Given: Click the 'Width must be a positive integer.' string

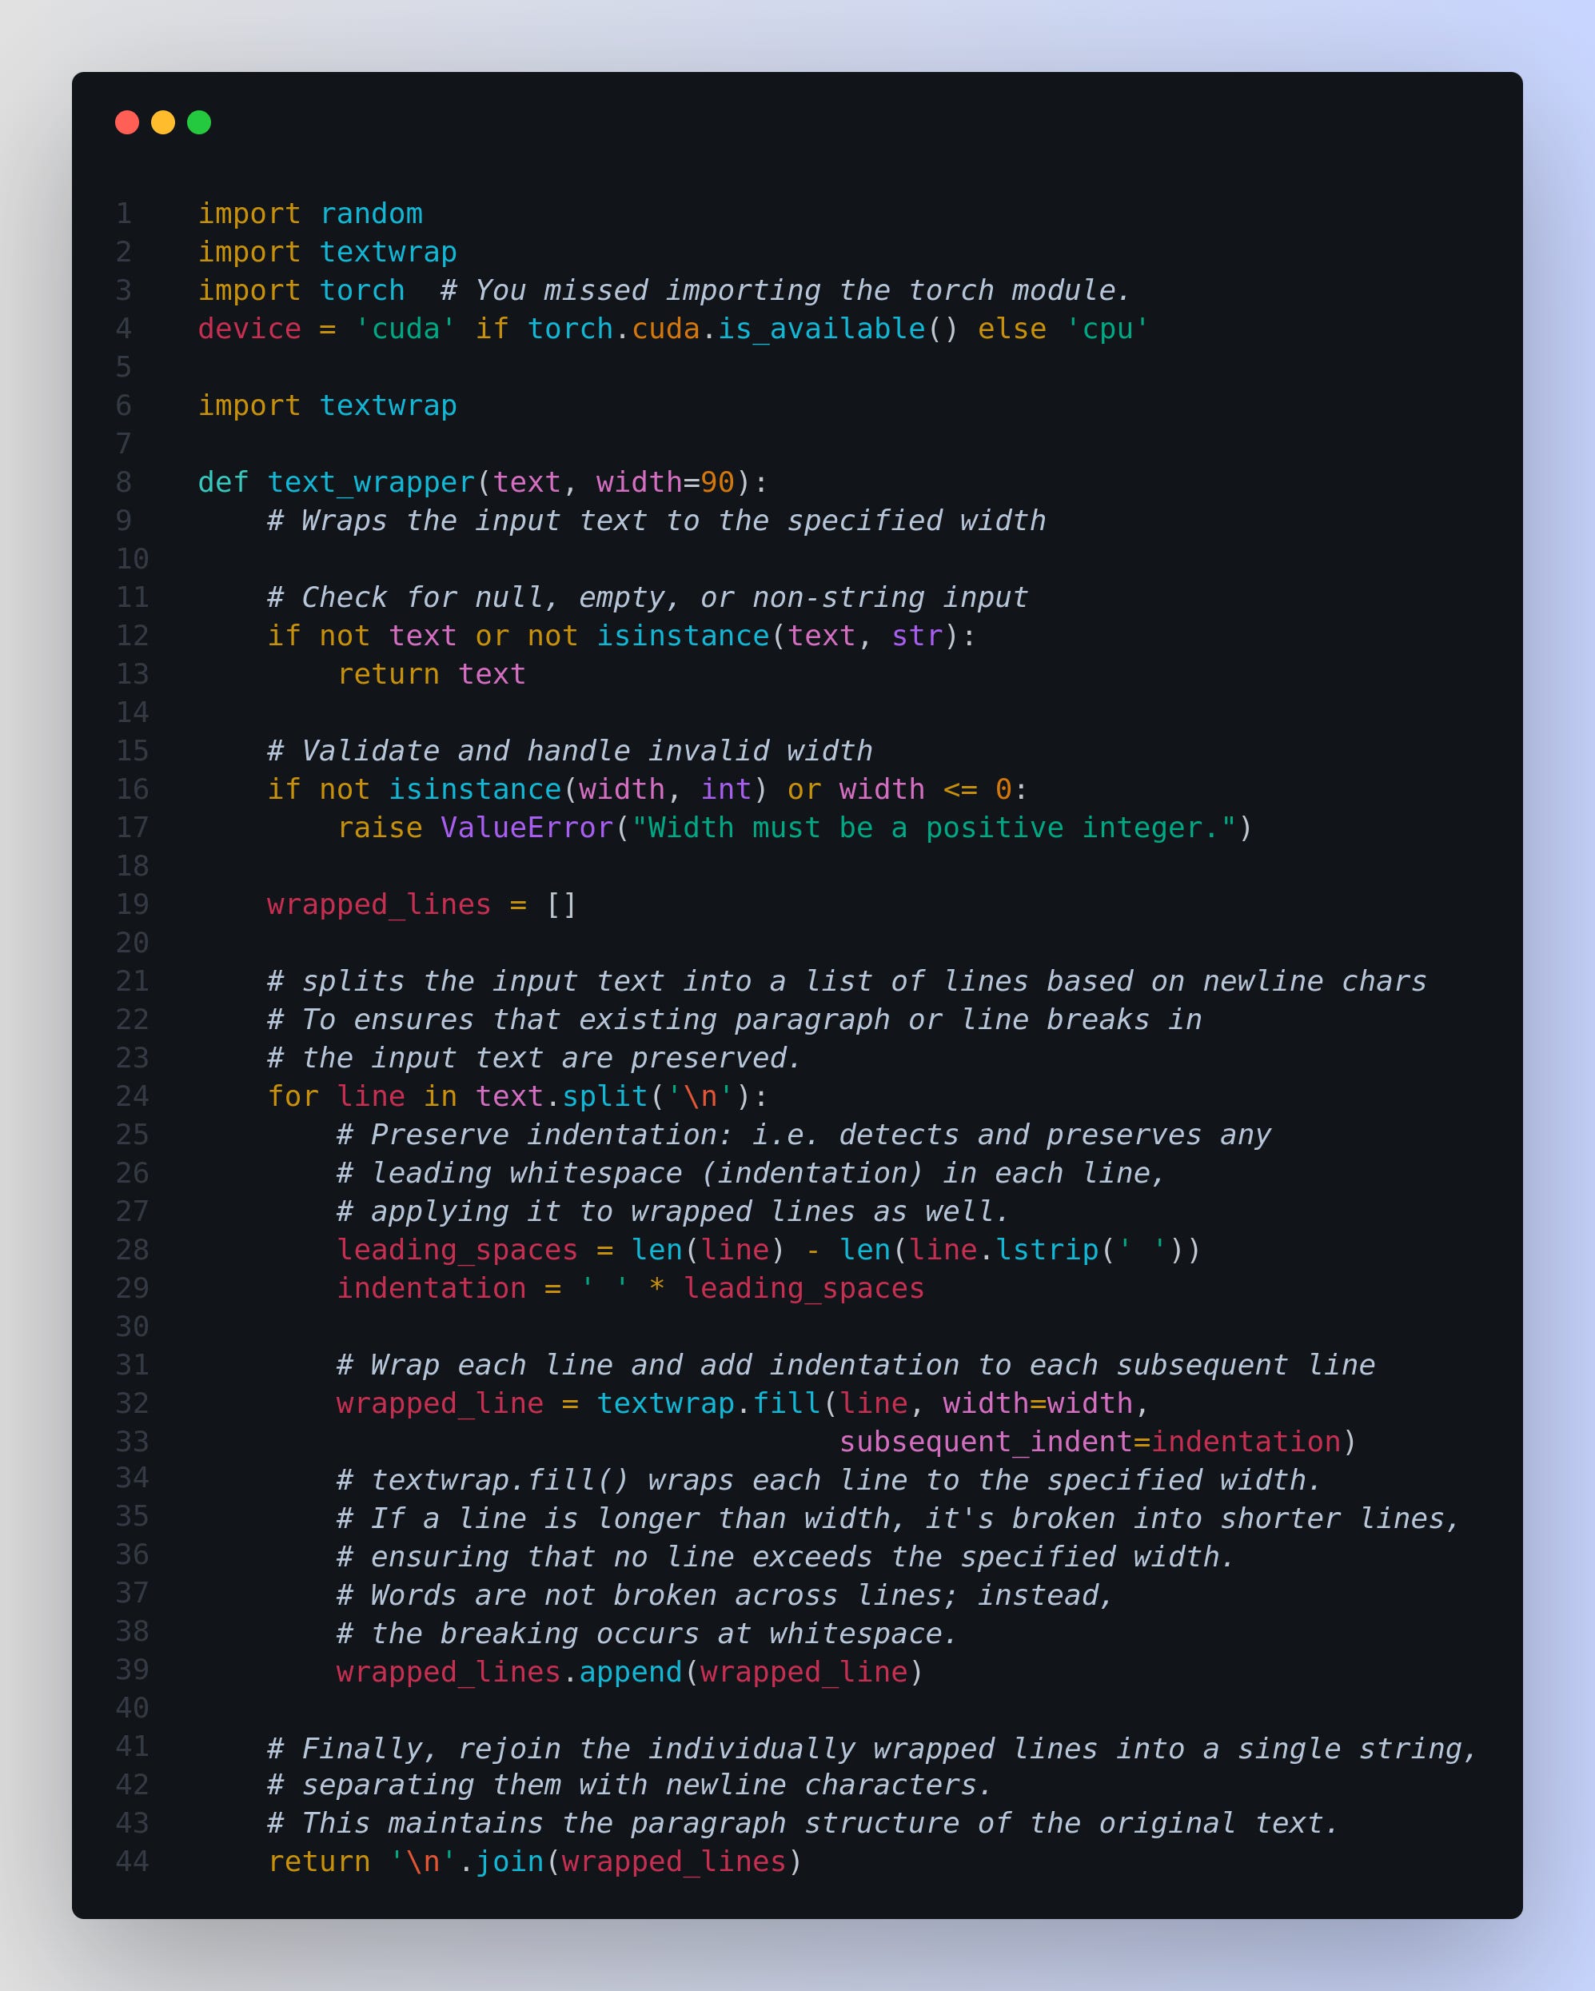Looking at the screenshot, I should [934, 828].
